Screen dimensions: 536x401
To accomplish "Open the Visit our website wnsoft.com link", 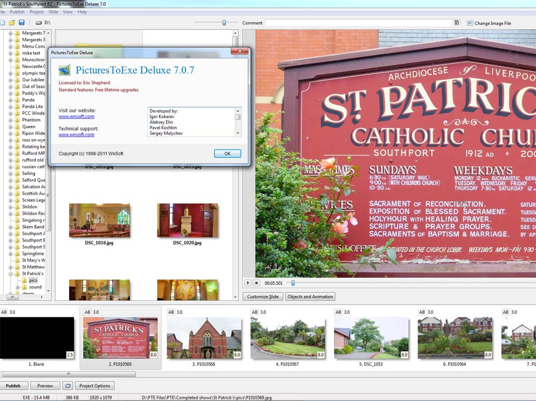I will pos(76,117).
